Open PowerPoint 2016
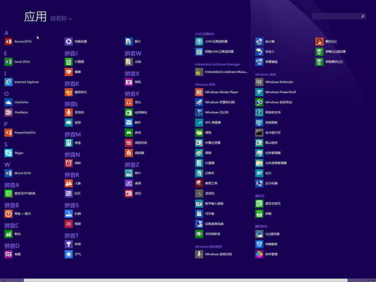The width and height of the screenshot is (376, 282). pos(20,133)
